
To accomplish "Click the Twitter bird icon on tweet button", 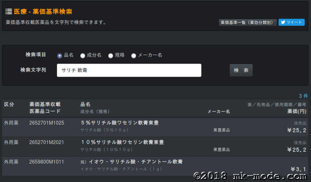I will pos(283,22).
